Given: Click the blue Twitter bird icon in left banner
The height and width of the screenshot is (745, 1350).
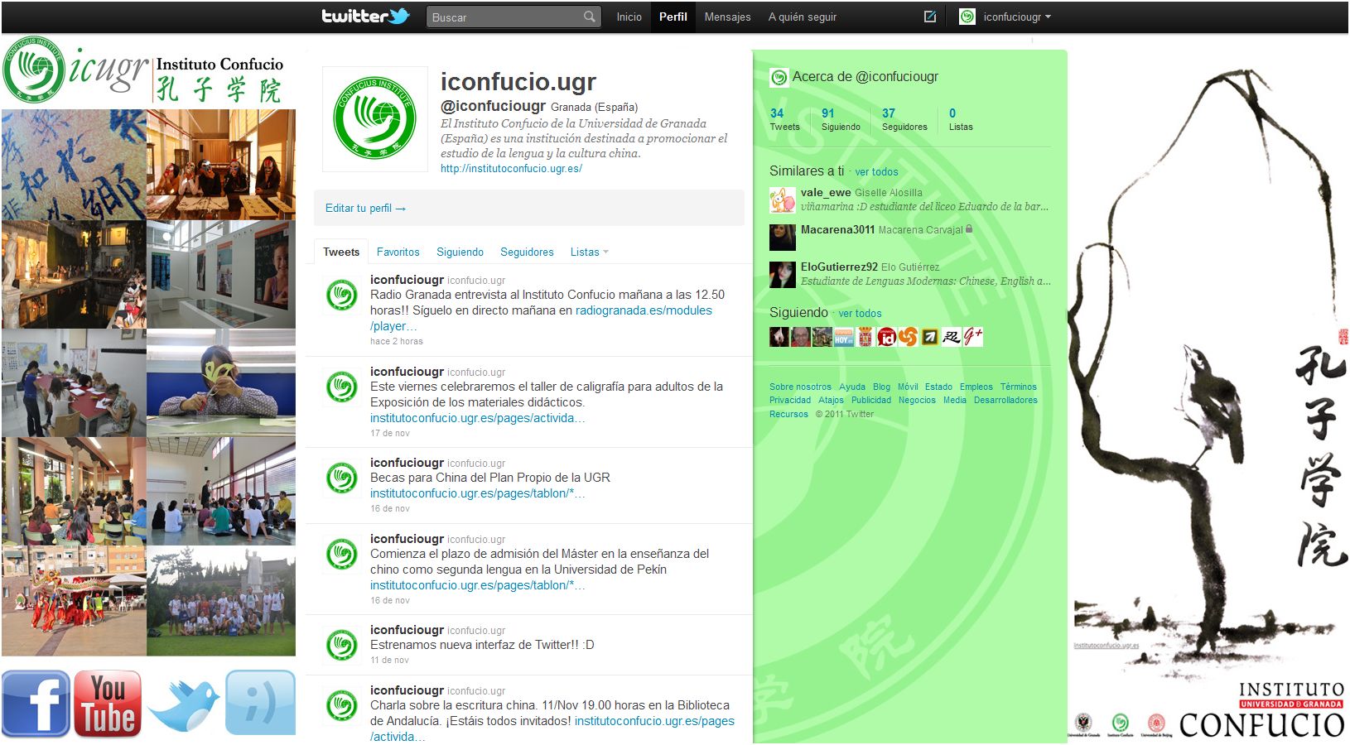Looking at the screenshot, I should [x=184, y=705].
